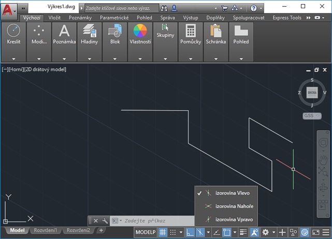Viewport: 332px width, 239px height.
Task: Toggle snap mode dots in status bar
Action: 173,232
